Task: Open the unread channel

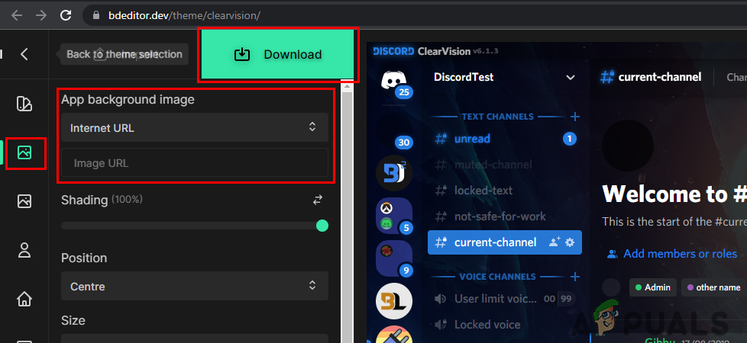Action: point(505,139)
